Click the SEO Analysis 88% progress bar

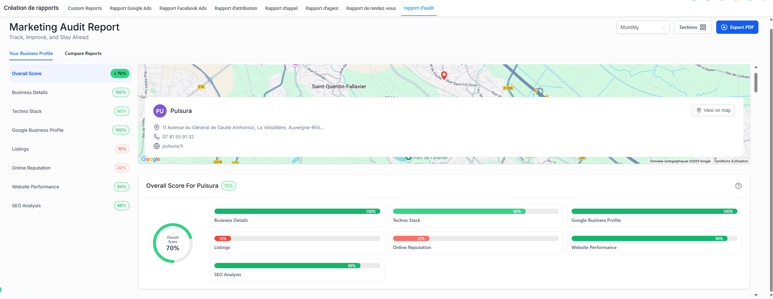[287, 266]
